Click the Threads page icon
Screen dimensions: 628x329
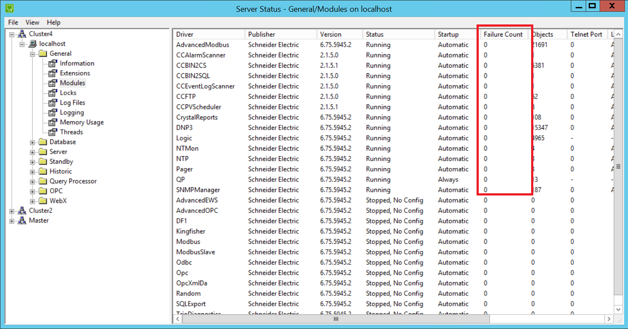(x=53, y=132)
